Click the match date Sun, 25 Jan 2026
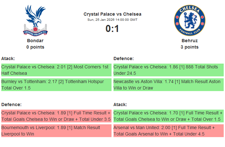 click(x=112, y=19)
